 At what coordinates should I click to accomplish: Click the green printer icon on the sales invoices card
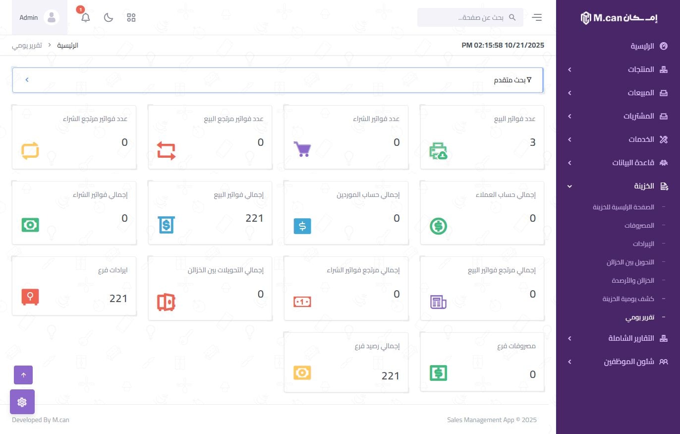[x=438, y=151]
